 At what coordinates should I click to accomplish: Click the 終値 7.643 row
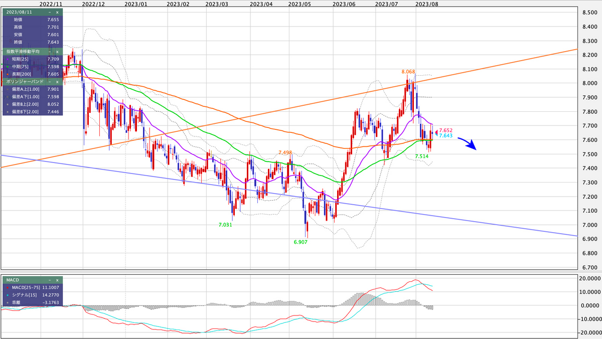point(33,42)
